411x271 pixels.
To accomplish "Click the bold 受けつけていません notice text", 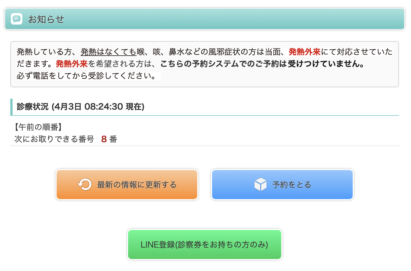I will [326, 64].
